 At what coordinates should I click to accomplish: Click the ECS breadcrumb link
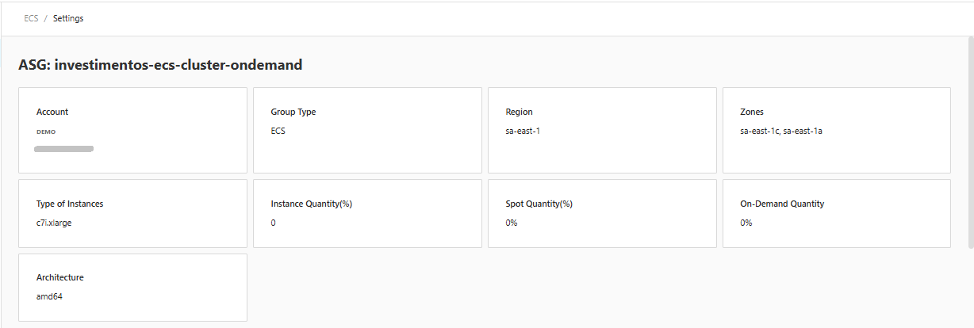coord(31,18)
